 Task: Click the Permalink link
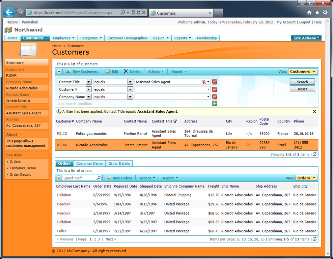[x=30, y=22]
